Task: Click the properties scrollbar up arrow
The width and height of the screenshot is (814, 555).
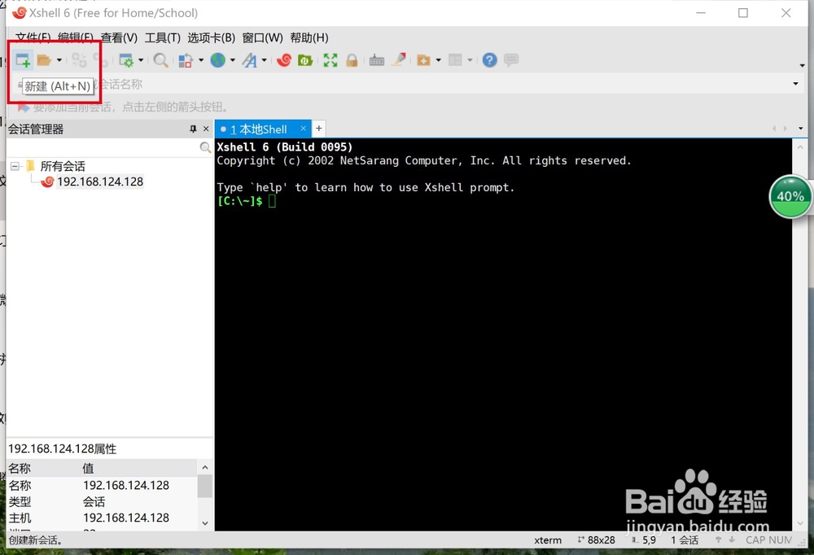Action: (205, 468)
